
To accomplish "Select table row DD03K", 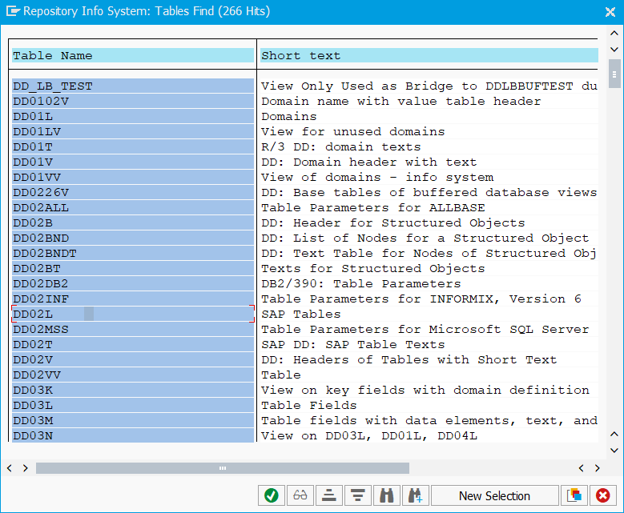I will (x=132, y=390).
